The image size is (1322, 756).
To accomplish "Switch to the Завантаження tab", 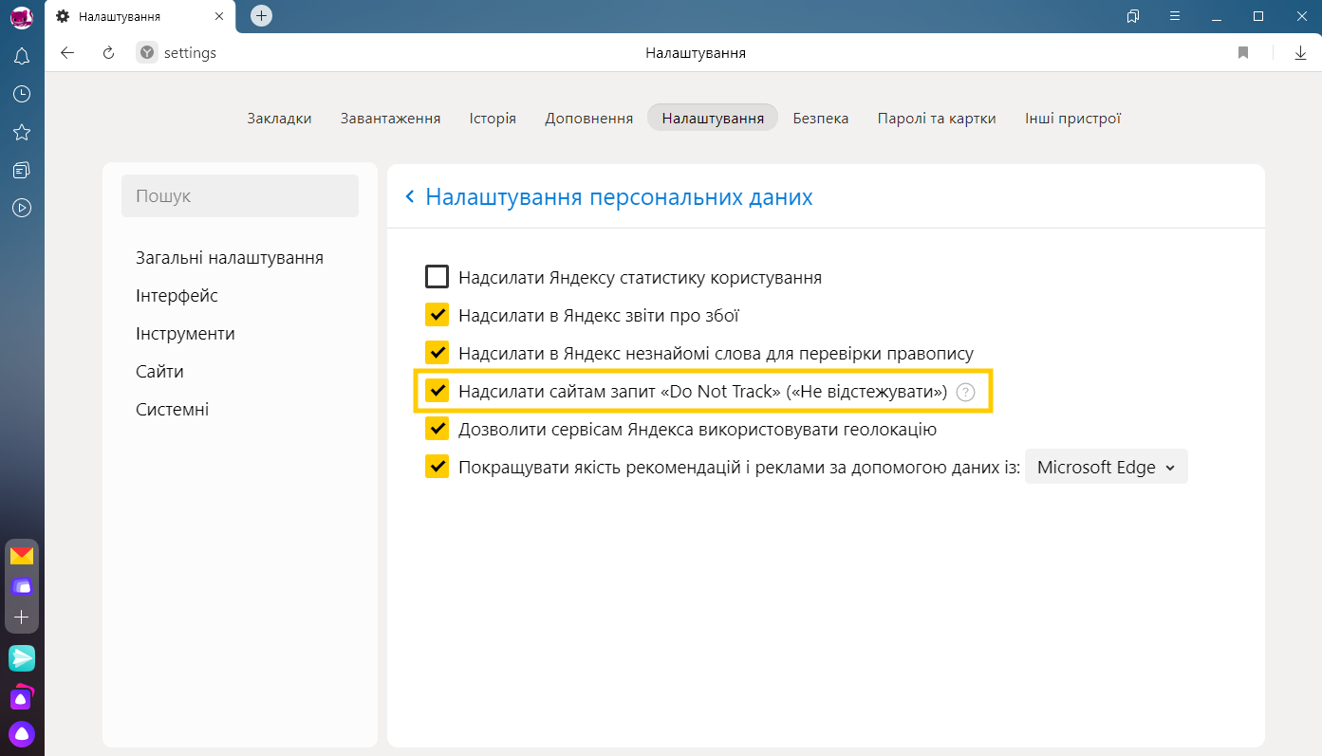I will point(390,118).
